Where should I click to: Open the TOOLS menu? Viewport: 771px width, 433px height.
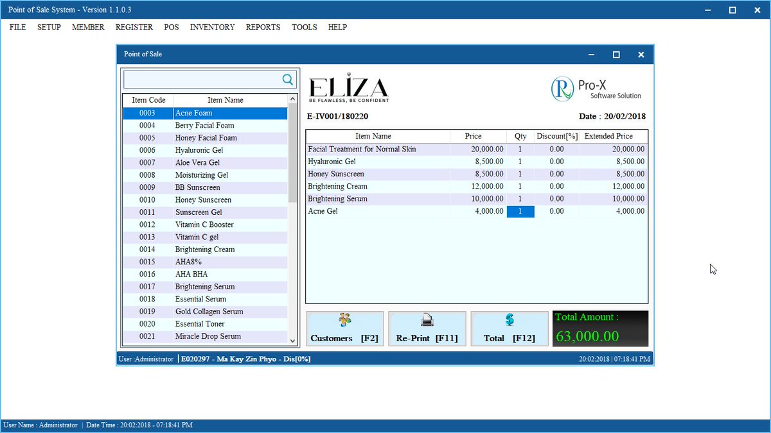coord(305,28)
